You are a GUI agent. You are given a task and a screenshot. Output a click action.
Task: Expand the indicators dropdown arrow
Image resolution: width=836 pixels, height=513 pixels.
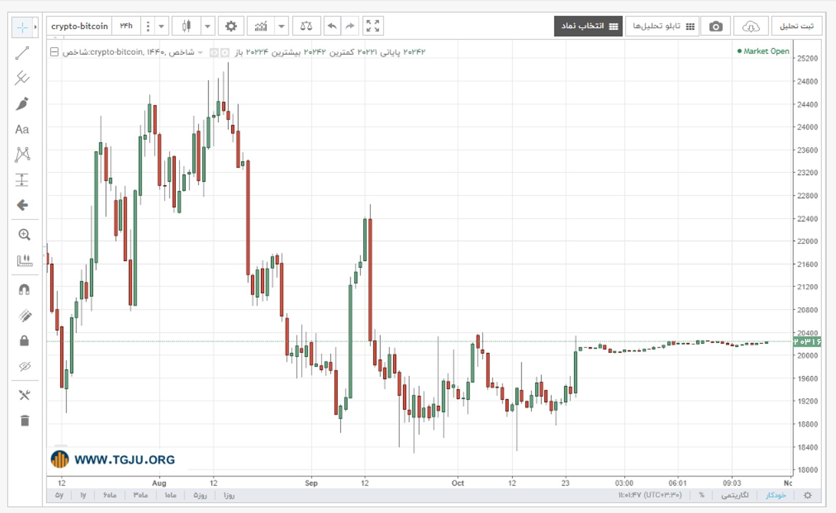[x=282, y=26]
